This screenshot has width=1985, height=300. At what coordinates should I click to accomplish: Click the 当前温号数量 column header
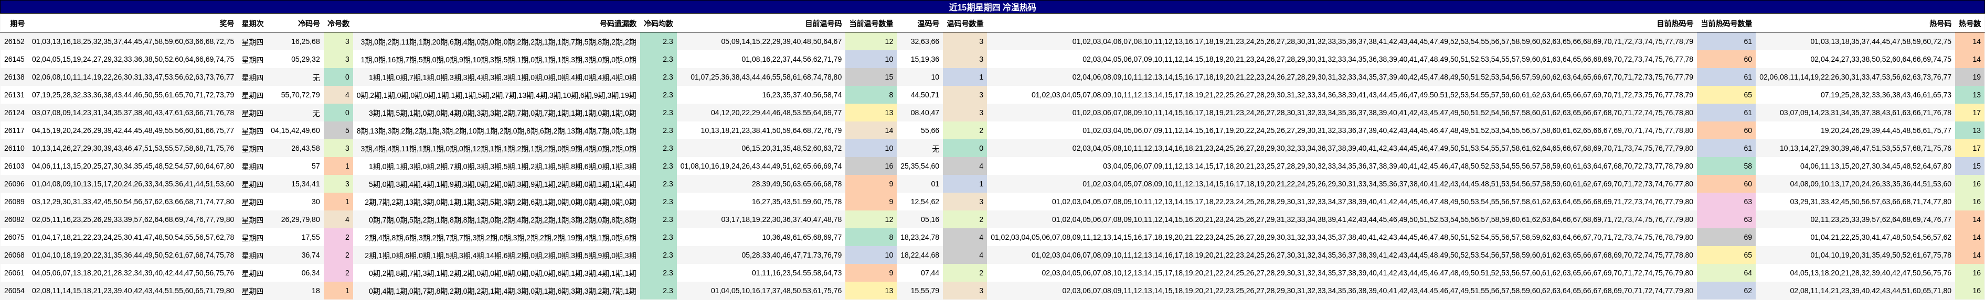point(871,24)
